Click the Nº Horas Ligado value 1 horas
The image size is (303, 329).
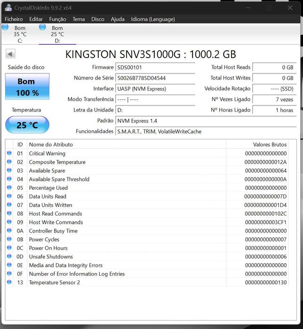[274, 110]
